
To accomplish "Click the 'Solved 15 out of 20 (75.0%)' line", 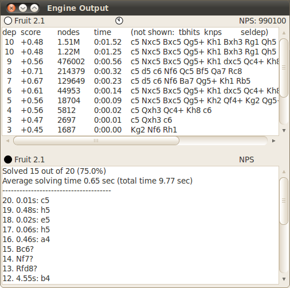I will pyautogui.click(x=54, y=171).
